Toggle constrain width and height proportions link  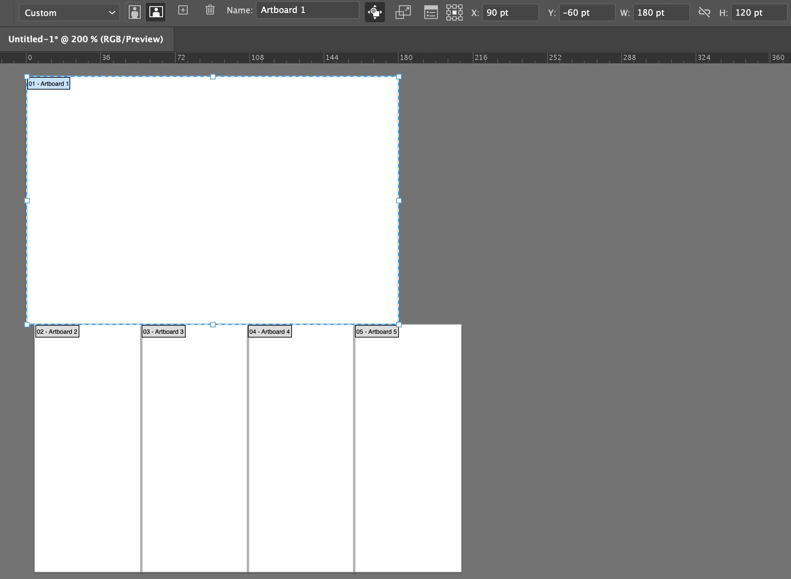point(704,13)
